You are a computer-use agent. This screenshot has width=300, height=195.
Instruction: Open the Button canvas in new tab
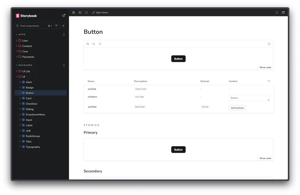pos(269,44)
